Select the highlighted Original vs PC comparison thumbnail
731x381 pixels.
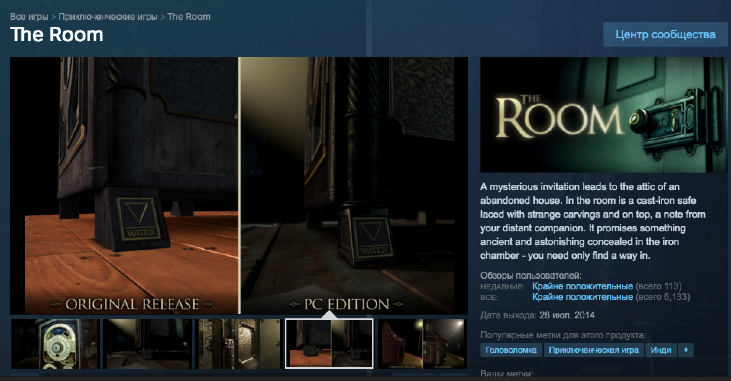click(329, 344)
